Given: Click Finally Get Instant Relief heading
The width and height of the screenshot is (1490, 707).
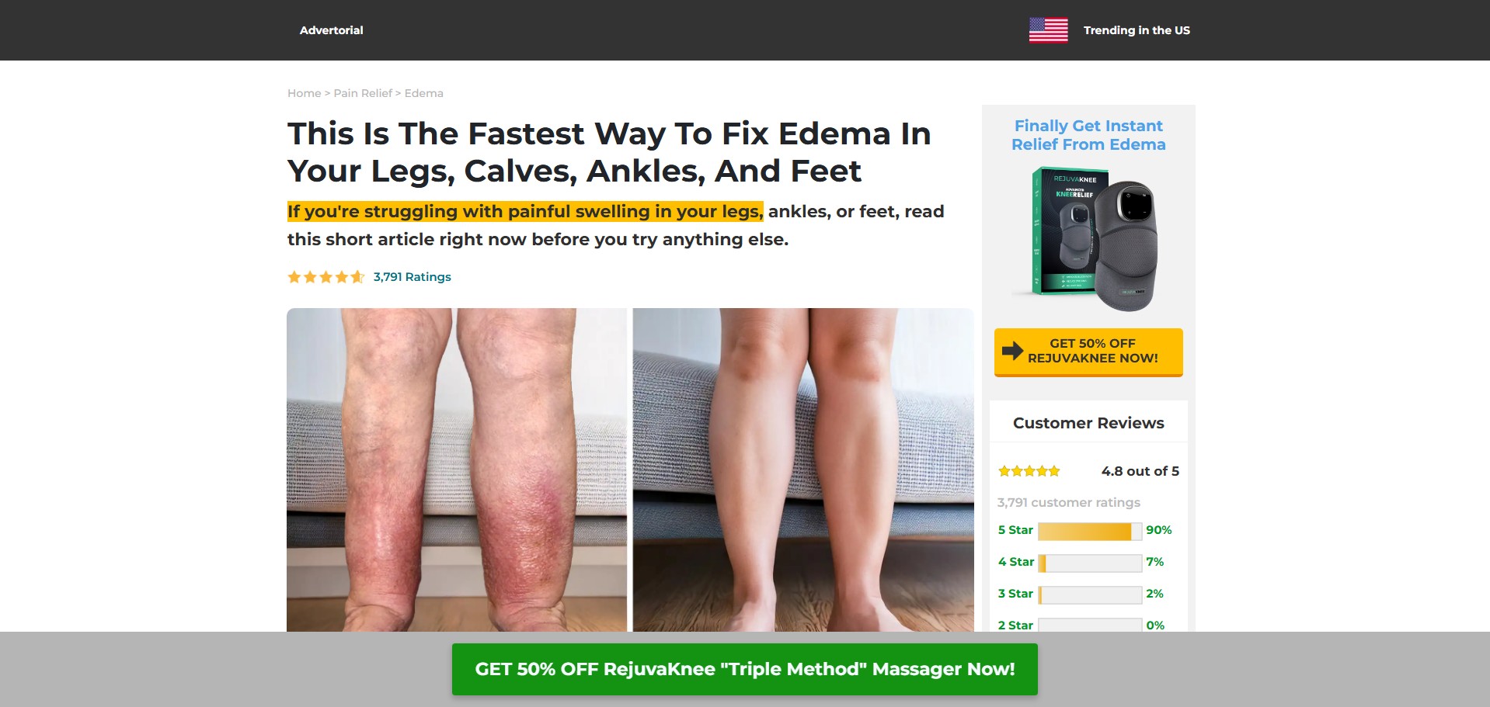Looking at the screenshot, I should point(1088,135).
